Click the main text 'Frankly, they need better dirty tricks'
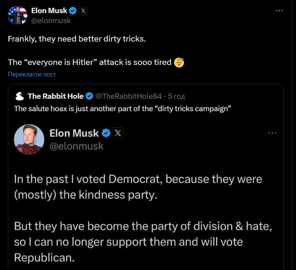Screen dimensions: 296x270 click(x=77, y=39)
